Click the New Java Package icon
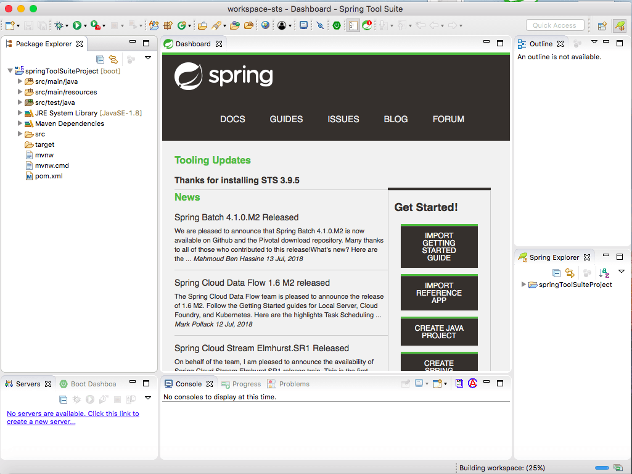Screen dimensions: 632x474 (x=168, y=25)
